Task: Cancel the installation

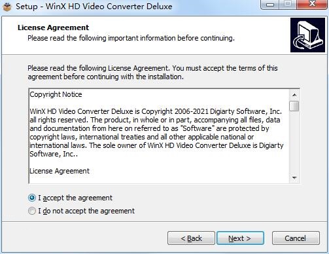Action: coord(296,238)
